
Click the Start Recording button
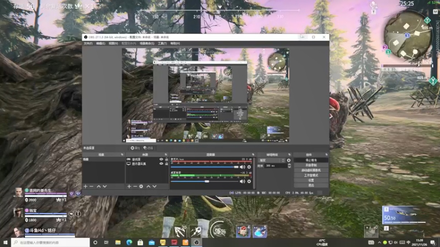311,165
